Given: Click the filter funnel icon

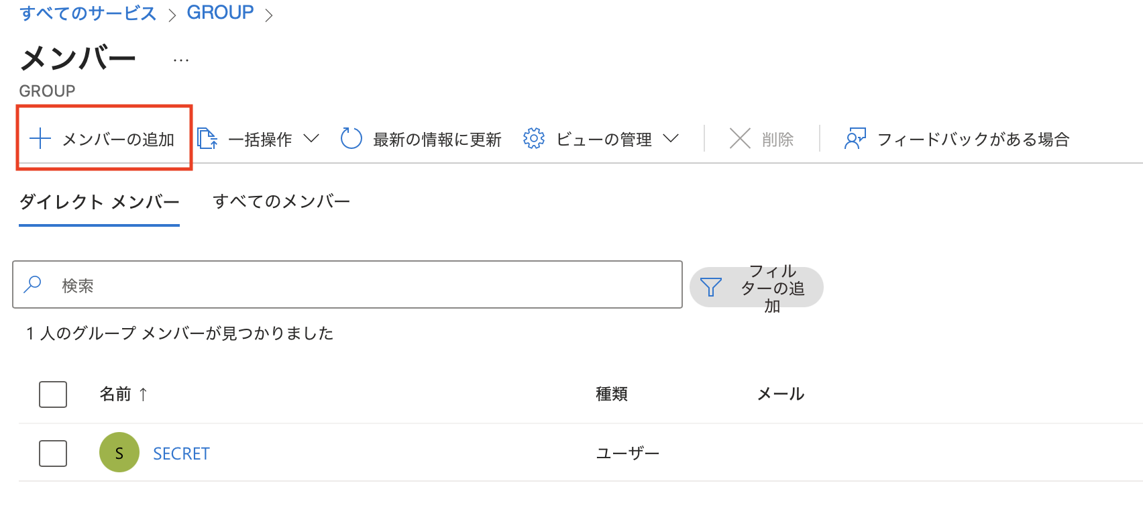Looking at the screenshot, I should [711, 286].
